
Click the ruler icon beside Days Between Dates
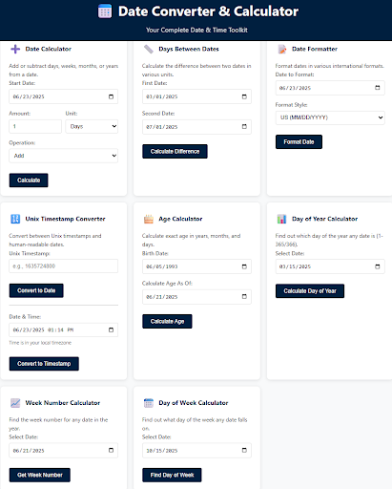click(149, 49)
